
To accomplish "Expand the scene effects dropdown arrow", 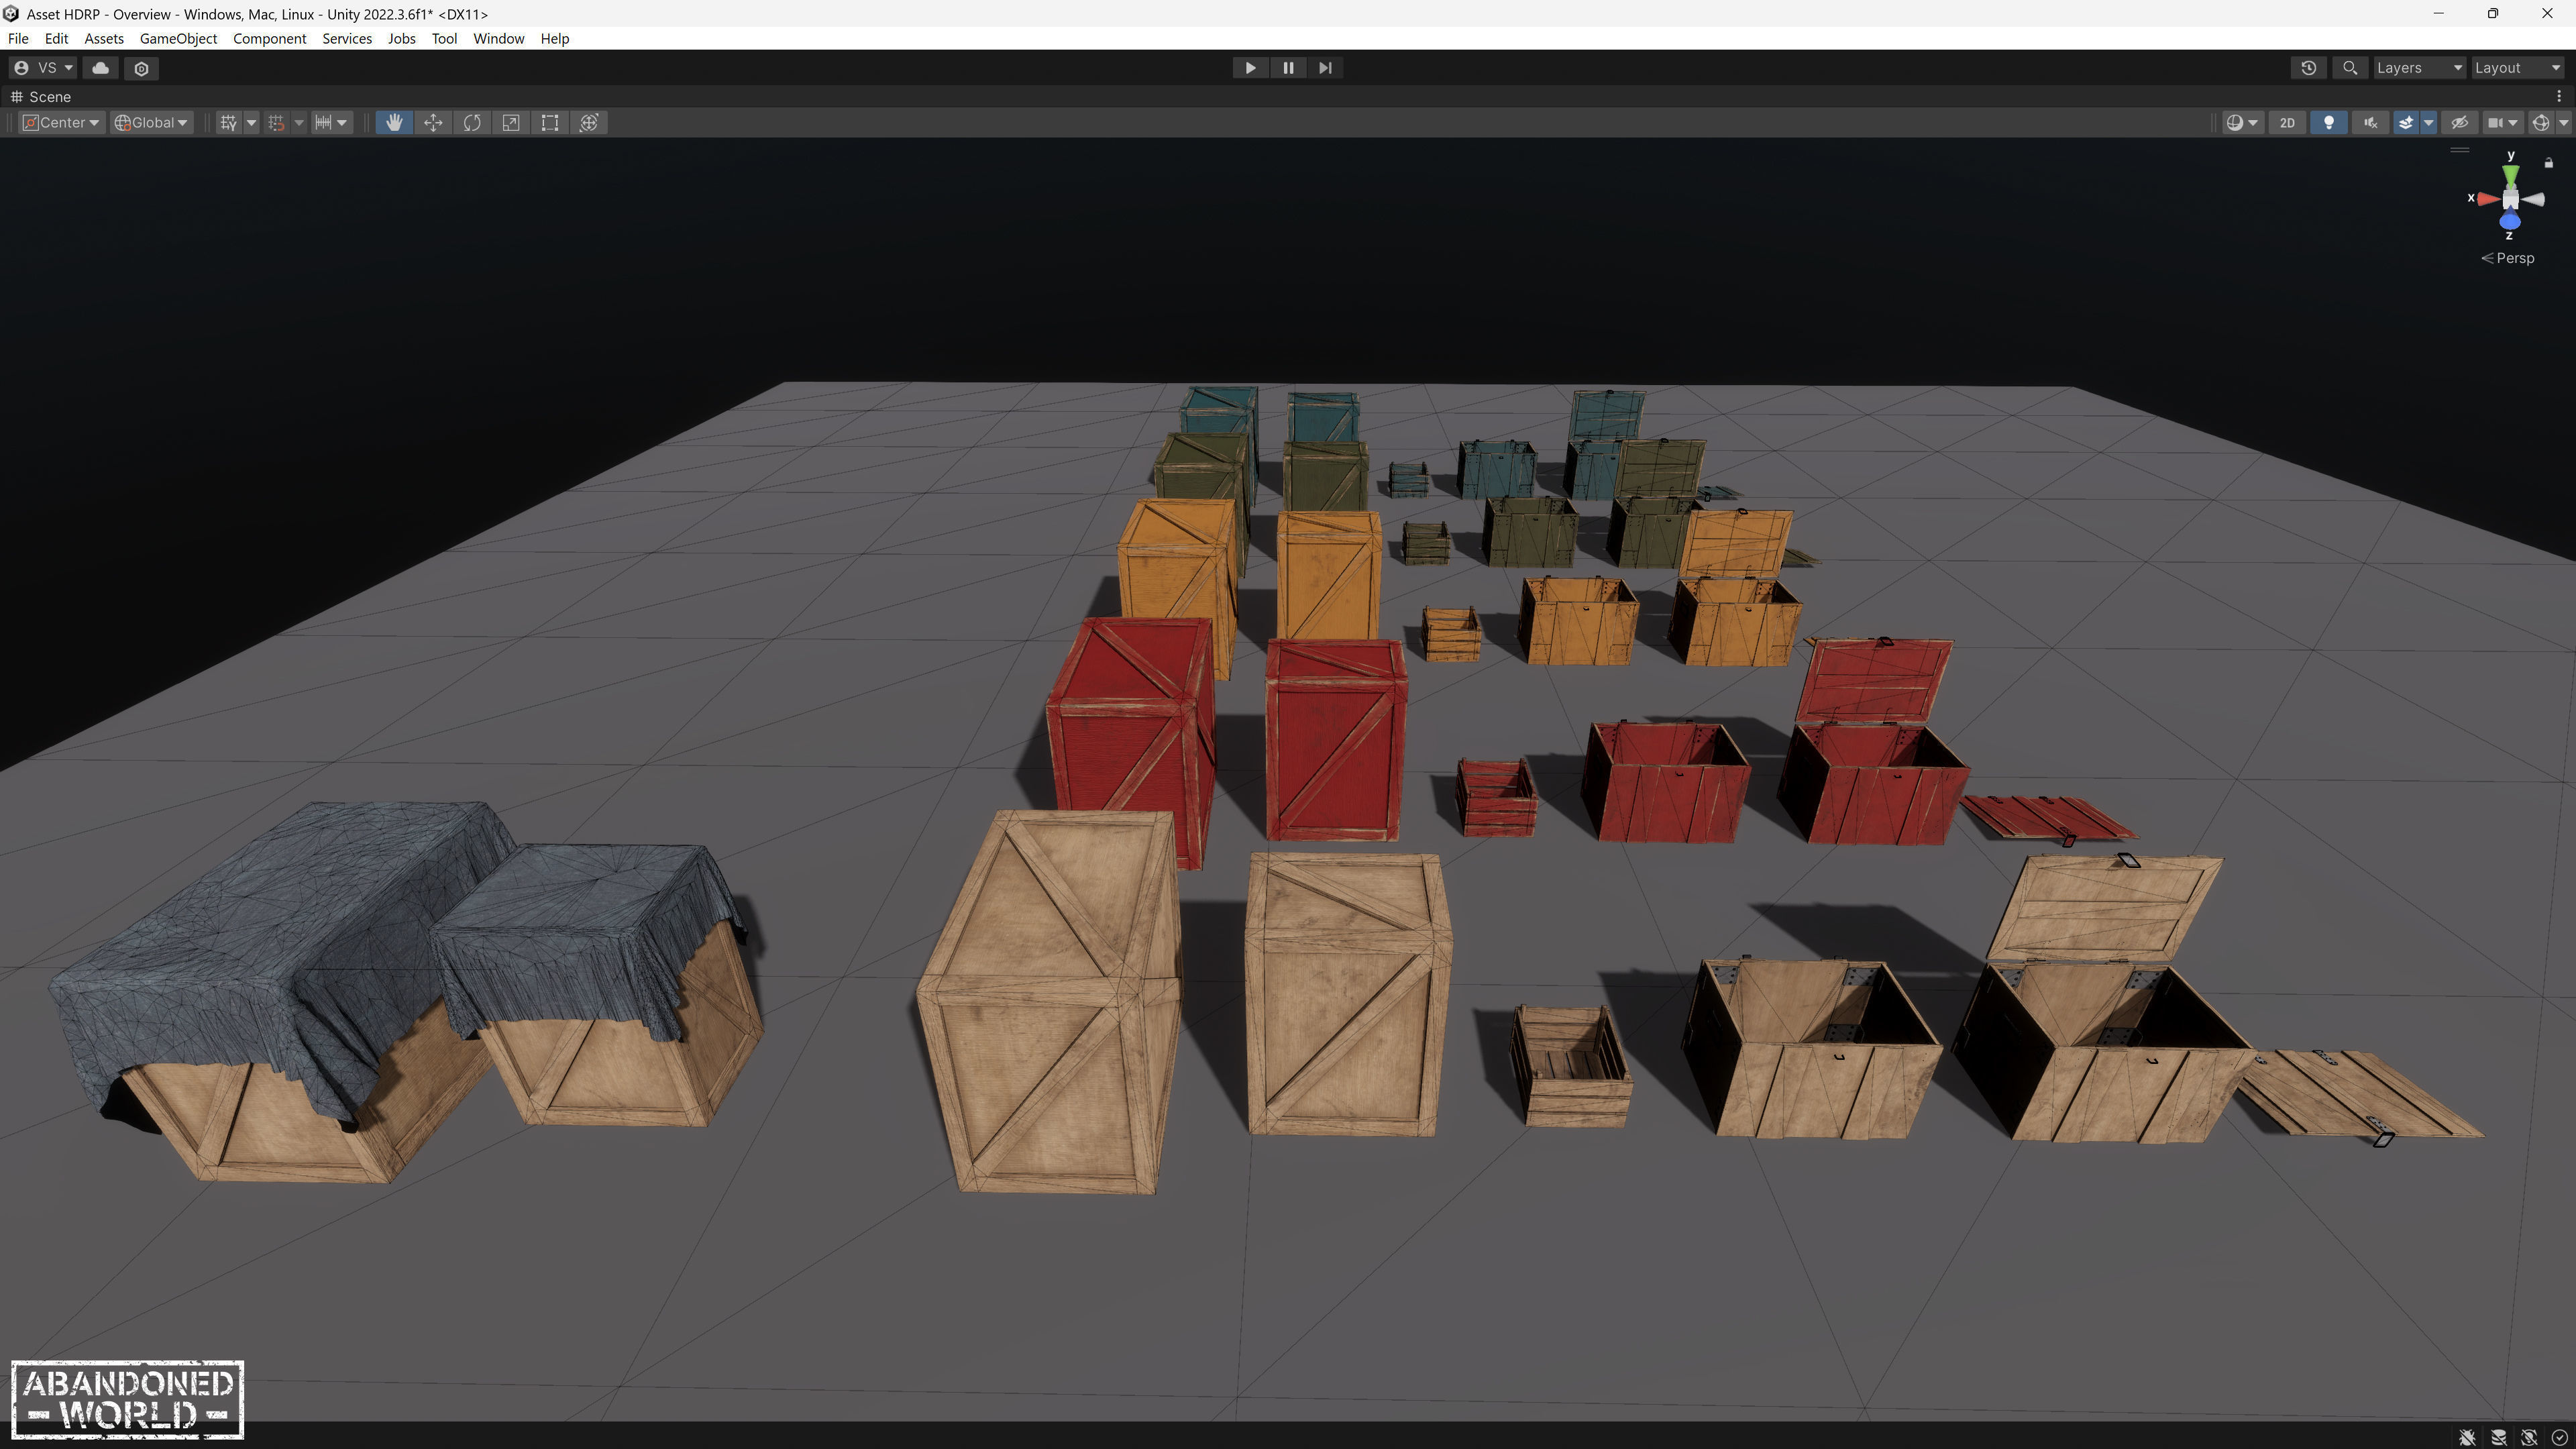I will (x=2428, y=122).
